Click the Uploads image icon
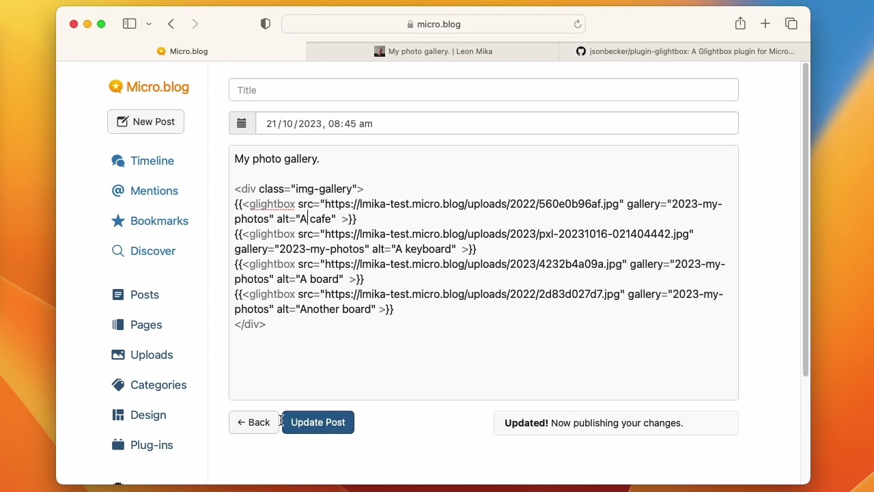The width and height of the screenshot is (874, 492). tap(118, 355)
